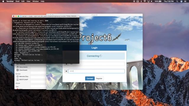Click the Thu 7:32 PM clock

(169, 1)
